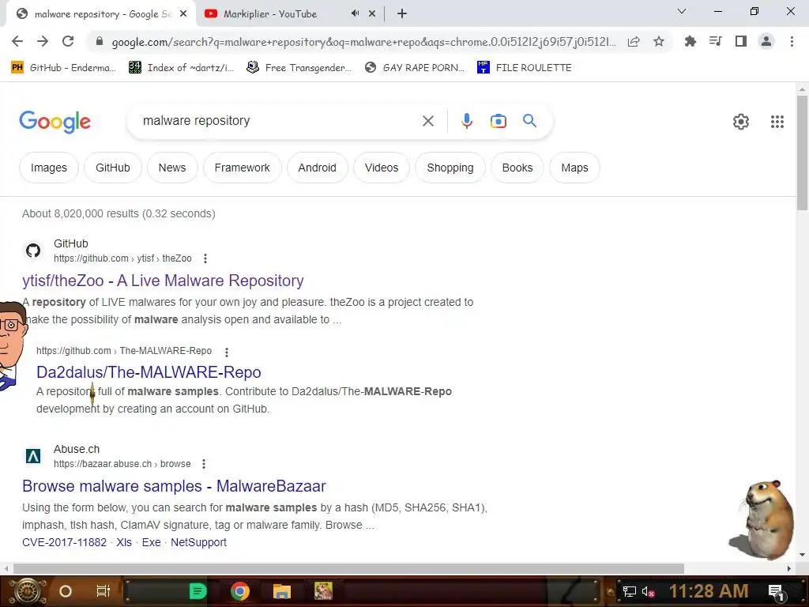Open the media control icon in Chrome toolbar
The width and height of the screenshot is (809, 607).
click(x=715, y=41)
